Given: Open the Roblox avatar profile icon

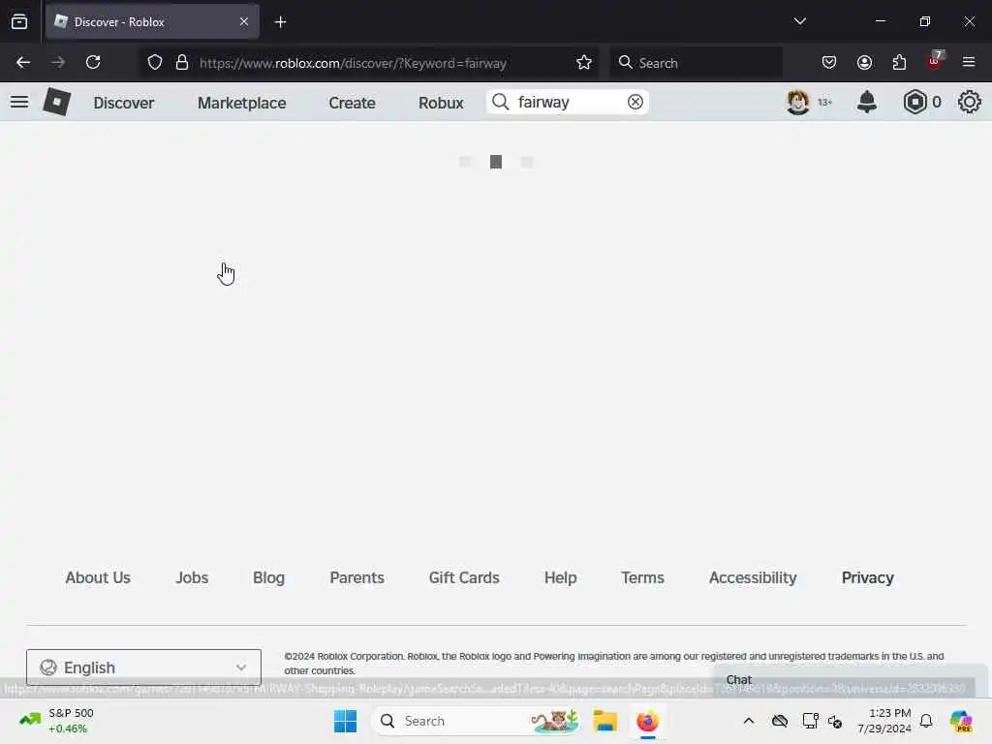Looking at the screenshot, I should 798,102.
